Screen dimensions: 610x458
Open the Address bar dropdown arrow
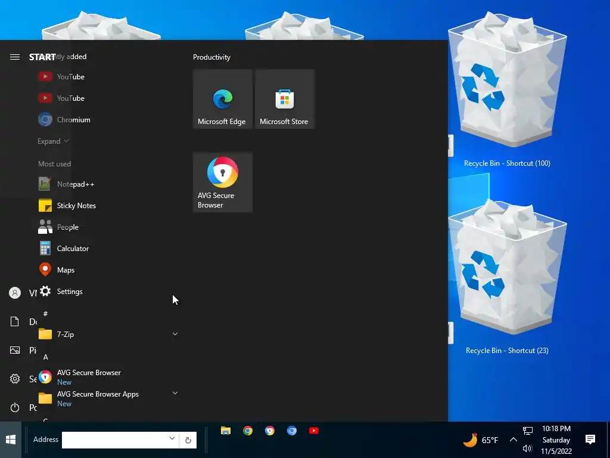click(x=172, y=438)
